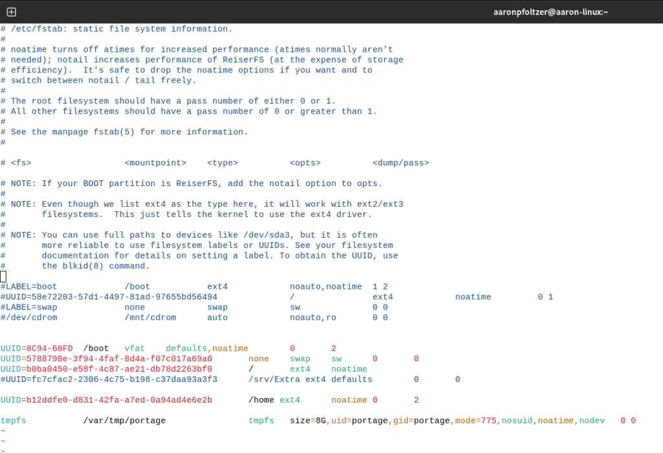Click 'none' on the UUID=5788790e swap line
This screenshot has height=453, width=663.
(259, 359)
